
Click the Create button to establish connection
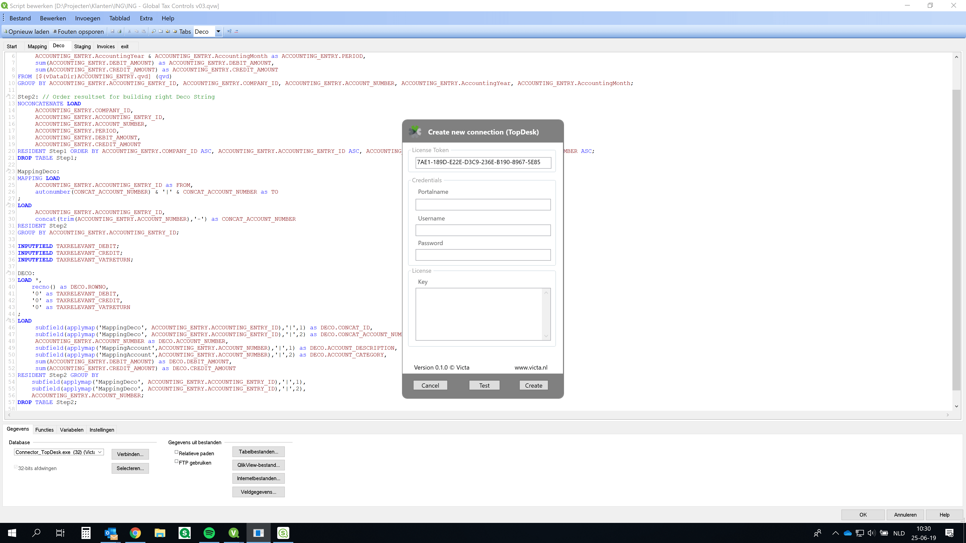pyautogui.click(x=534, y=385)
